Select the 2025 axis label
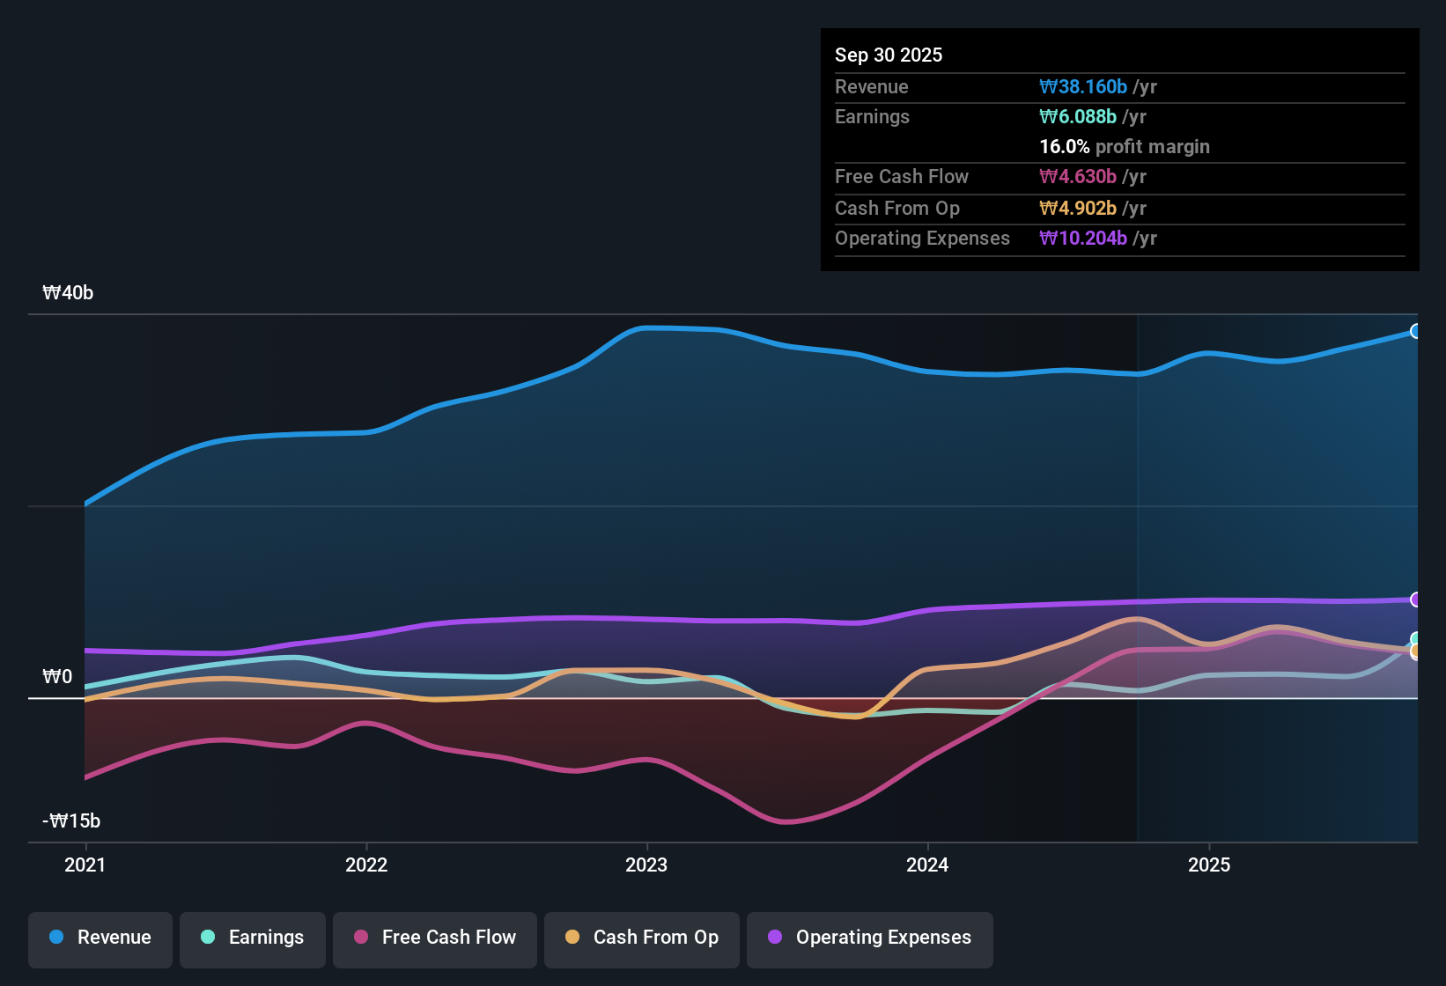 pos(1211,865)
